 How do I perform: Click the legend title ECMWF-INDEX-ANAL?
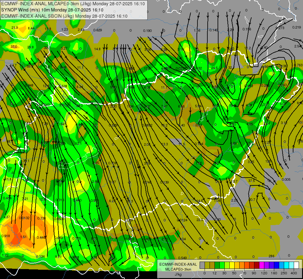178,264
